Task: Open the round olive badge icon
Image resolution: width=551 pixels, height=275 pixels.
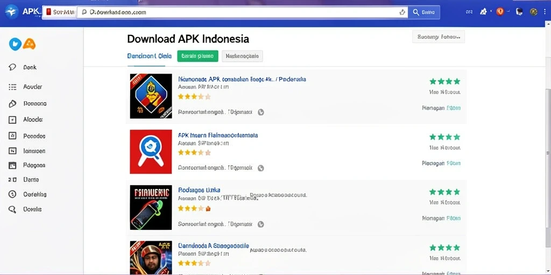Action: point(533,12)
